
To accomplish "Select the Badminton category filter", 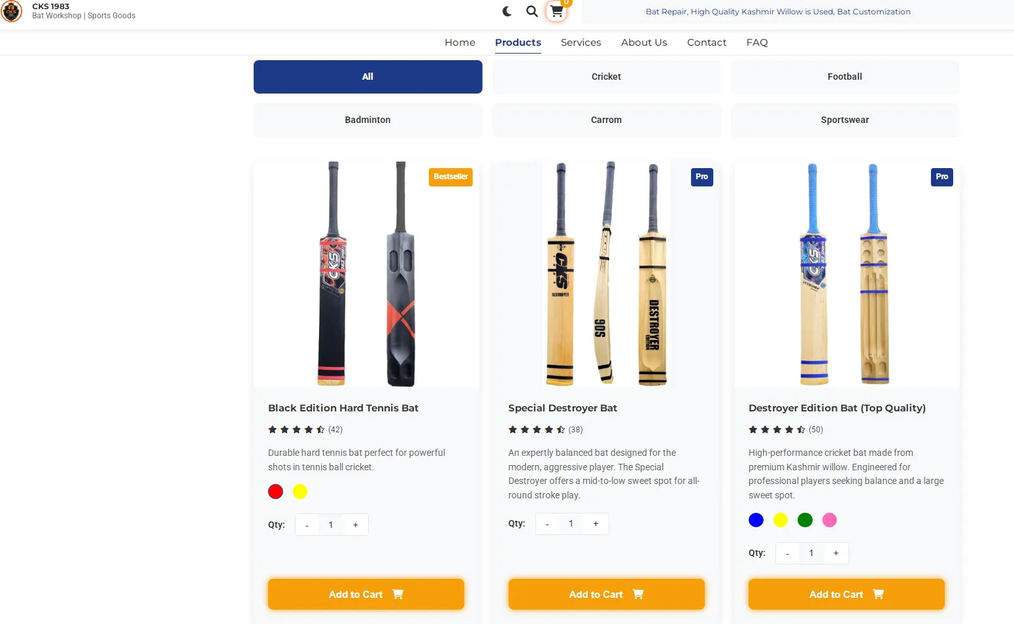I will tap(367, 120).
